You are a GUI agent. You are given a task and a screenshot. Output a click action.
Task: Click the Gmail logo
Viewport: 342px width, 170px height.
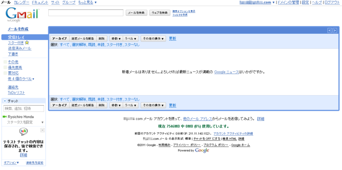[x=23, y=15]
